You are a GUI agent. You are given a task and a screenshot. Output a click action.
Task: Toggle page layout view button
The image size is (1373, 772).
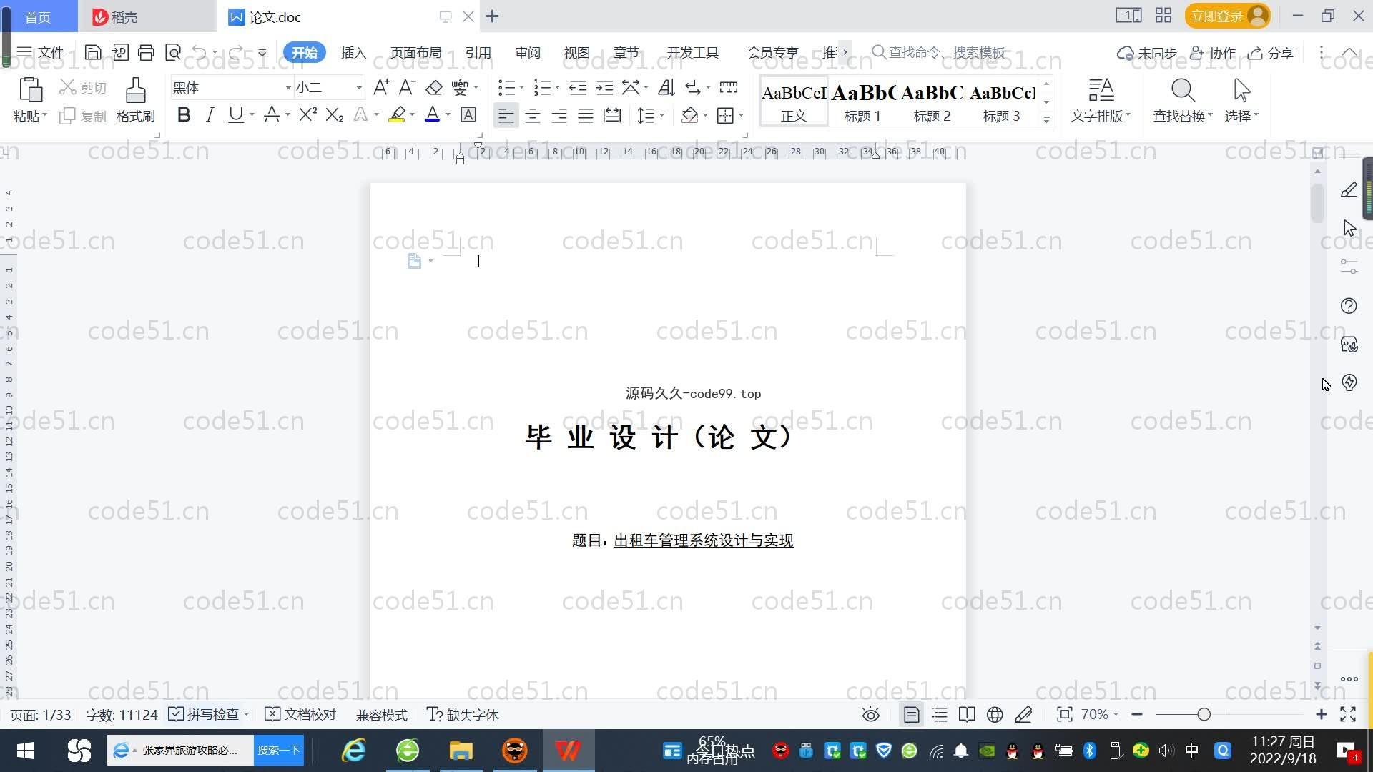tap(911, 714)
